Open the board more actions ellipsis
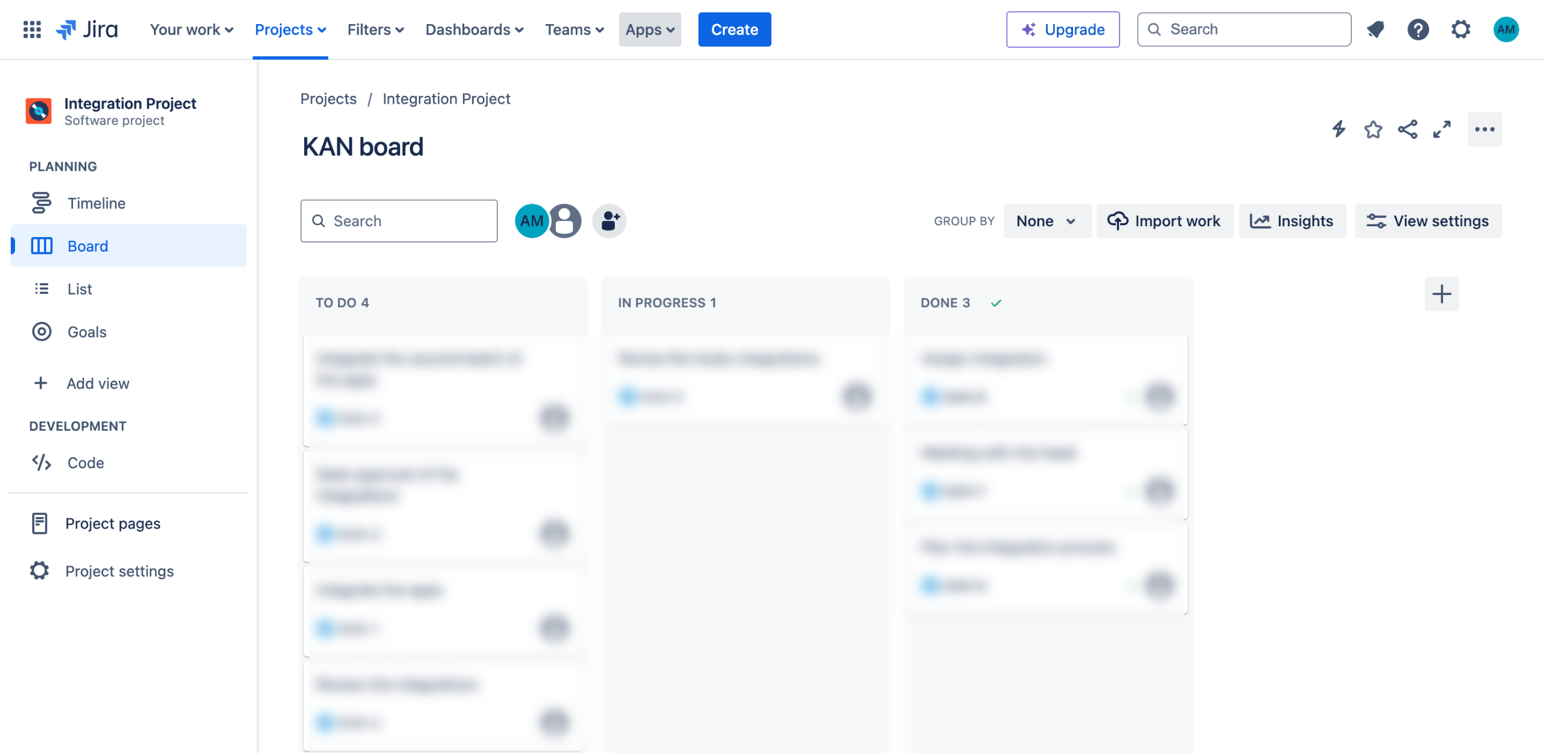 [x=1484, y=129]
